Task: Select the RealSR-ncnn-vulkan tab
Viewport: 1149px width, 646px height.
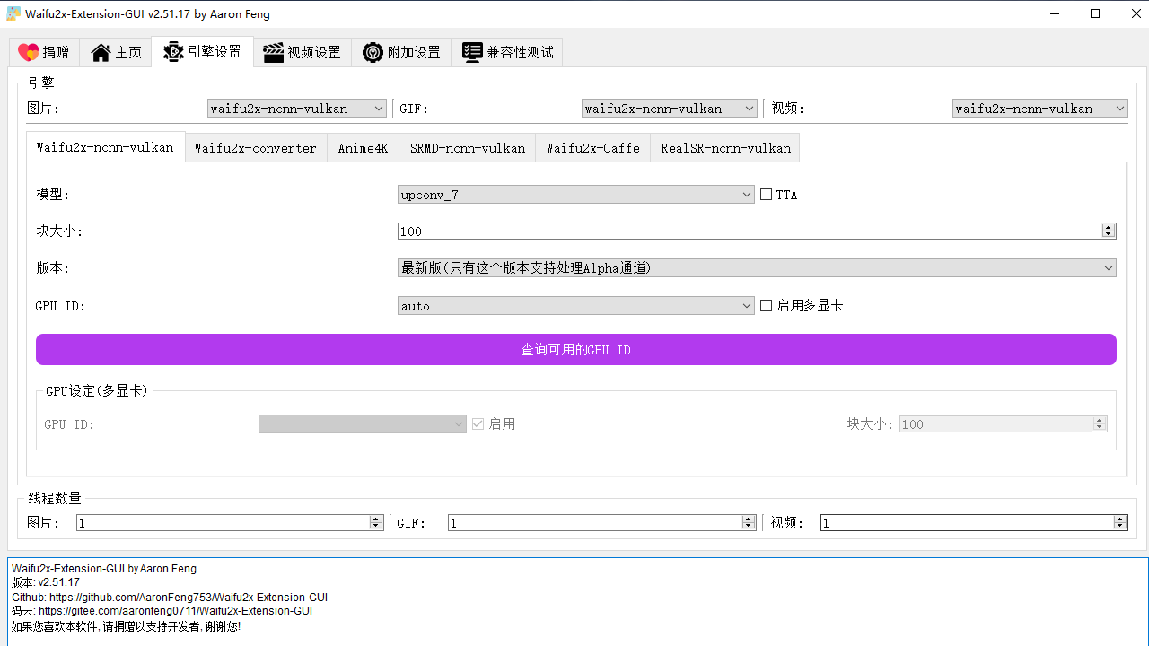Action: (x=724, y=147)
